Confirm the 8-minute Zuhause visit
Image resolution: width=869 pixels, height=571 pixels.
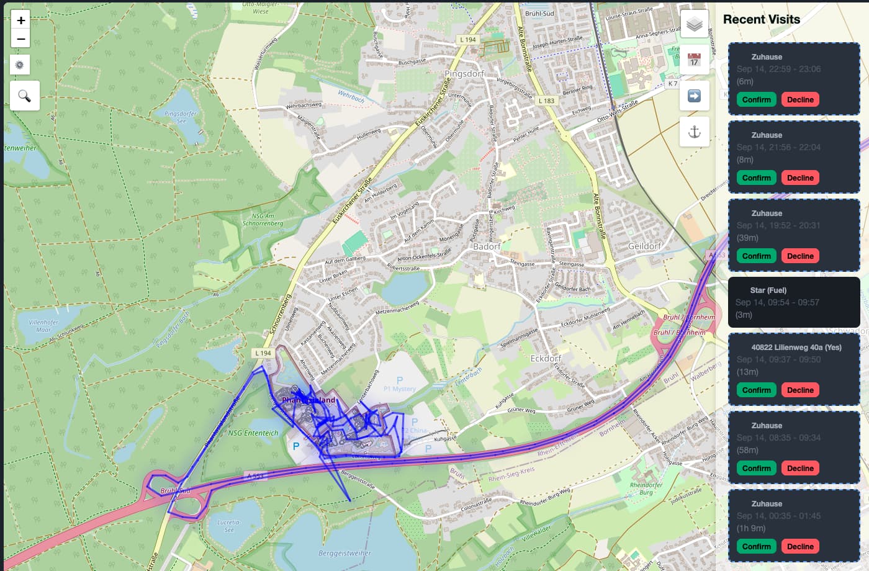756,178
